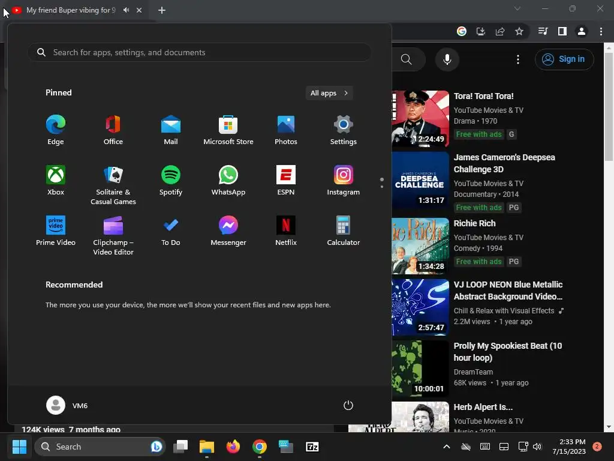Open a new Chrome tab
The height and width of the screenshot is (461, 614).
pyautogui.click(x=162, y=10)
